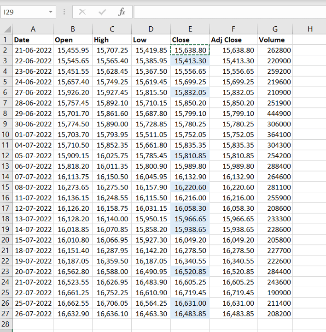Click the Open header cell

click(x=73, y=40)
